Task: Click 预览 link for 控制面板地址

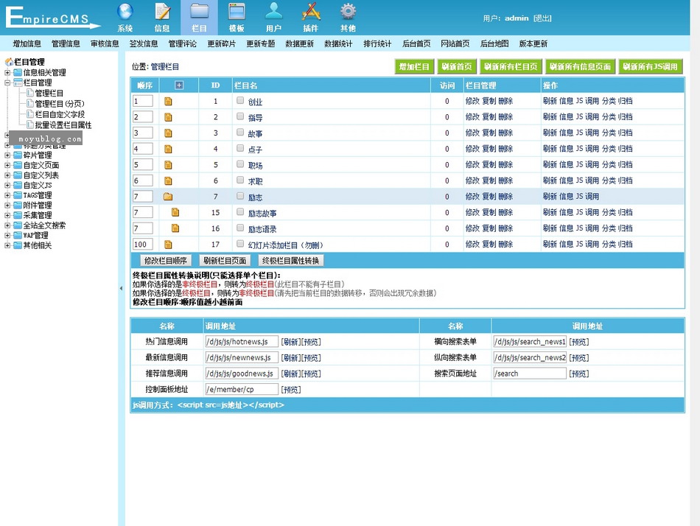Action: pyautogui.click(x=290, y=390)
